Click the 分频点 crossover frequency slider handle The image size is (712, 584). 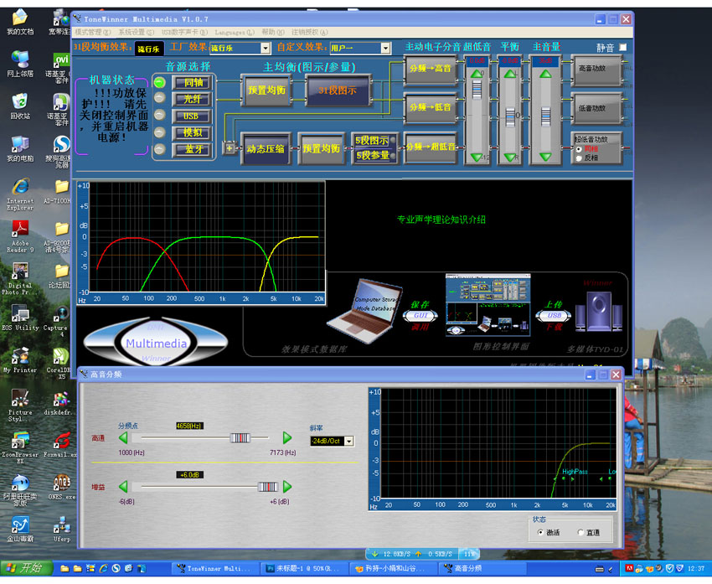240,437
